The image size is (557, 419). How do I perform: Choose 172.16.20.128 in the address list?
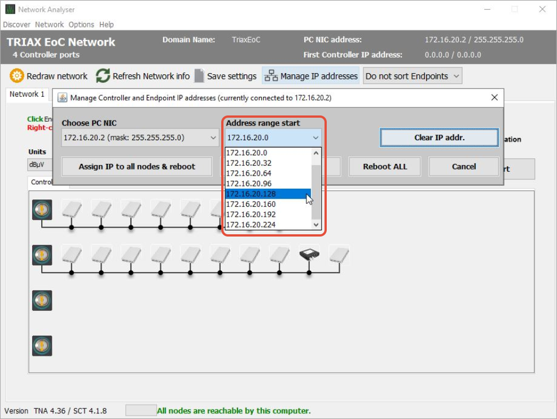(268, 194)
